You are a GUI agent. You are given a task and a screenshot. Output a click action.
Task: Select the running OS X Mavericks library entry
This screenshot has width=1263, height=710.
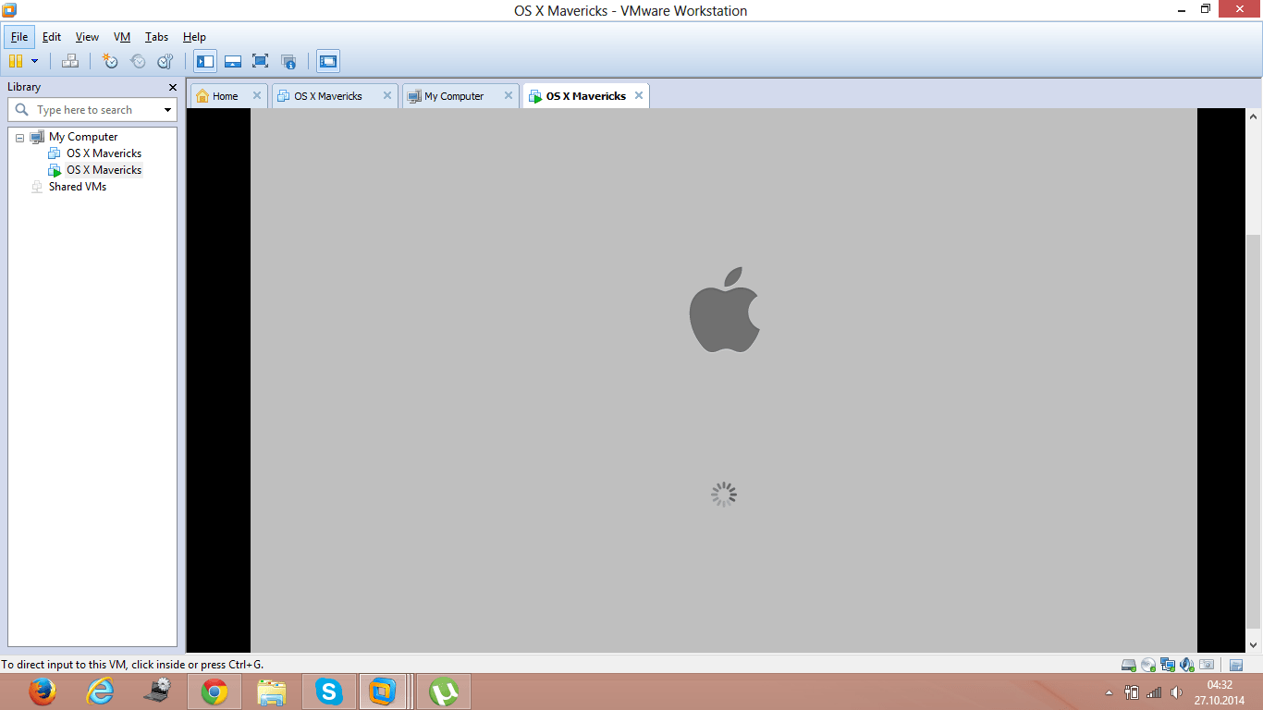pyautogui.click(x=104, y=170)
